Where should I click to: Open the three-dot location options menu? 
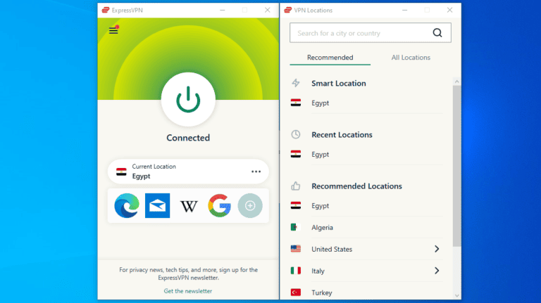256,172
